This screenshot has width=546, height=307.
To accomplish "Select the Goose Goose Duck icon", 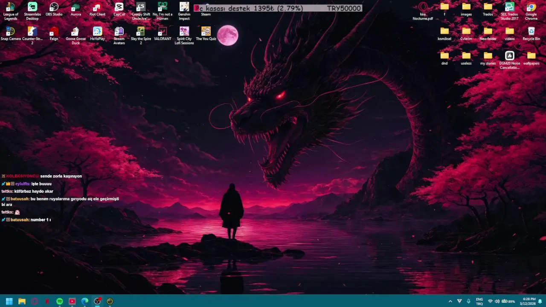I will pyautogui.click(x=76, y=36).
